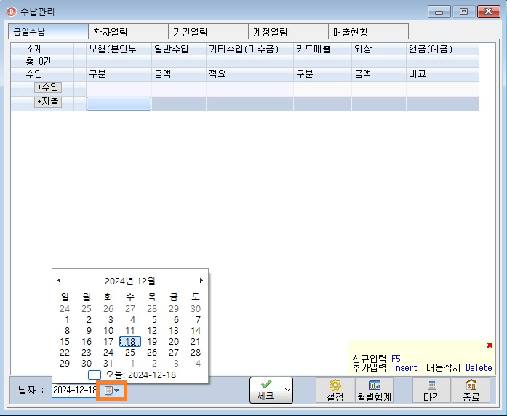Select December 28 in the calendar
This screenshot has width=507, height=416.
(x=196, y=352)
